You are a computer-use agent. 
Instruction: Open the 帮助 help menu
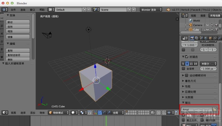pyautogui.click(x=42, y=10)
